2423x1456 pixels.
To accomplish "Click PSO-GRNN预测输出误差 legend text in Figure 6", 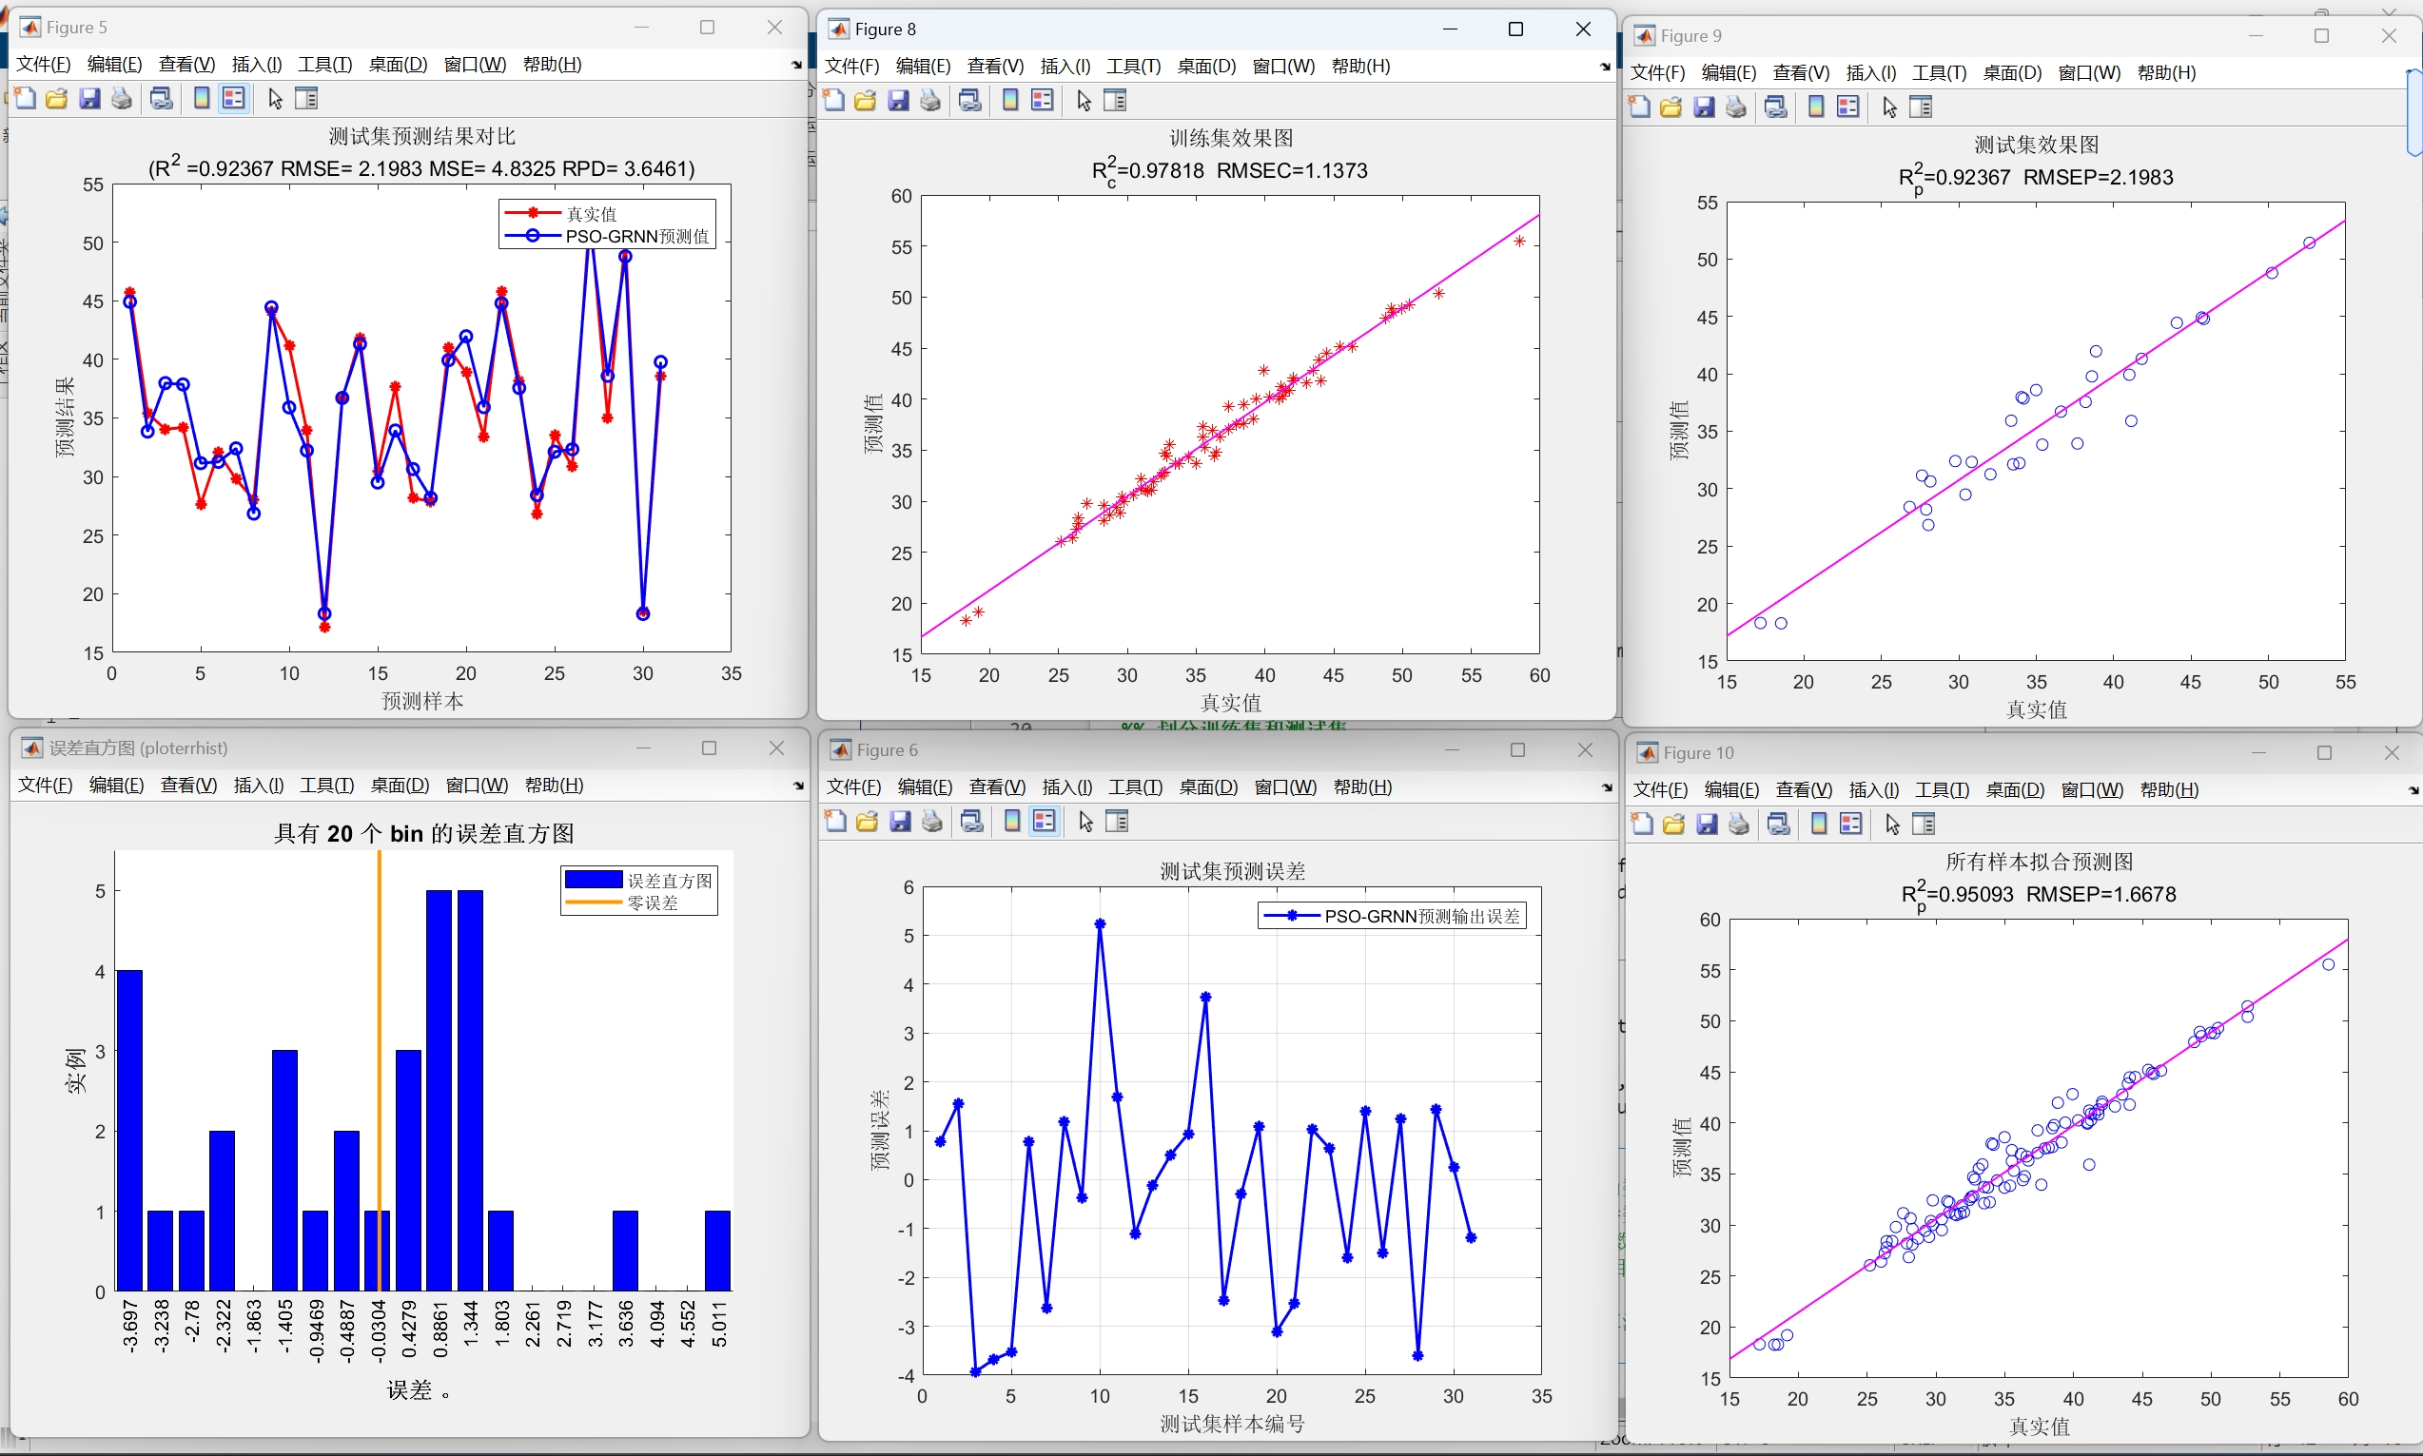I will pos(1421,916).
